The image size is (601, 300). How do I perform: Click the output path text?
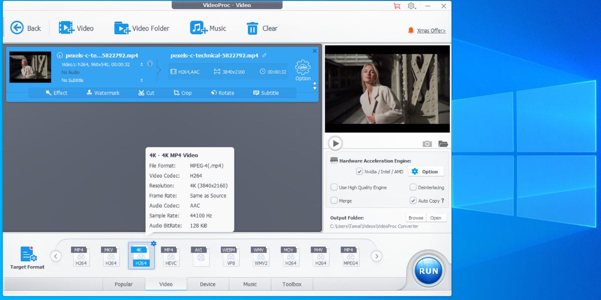(374, 226)
